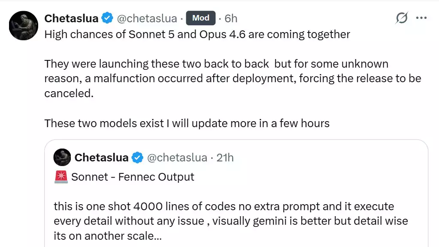Open the quoted post via the 21h timestamp
The height and width of the screenshot is (247, 439).
[x=225, y=158]
